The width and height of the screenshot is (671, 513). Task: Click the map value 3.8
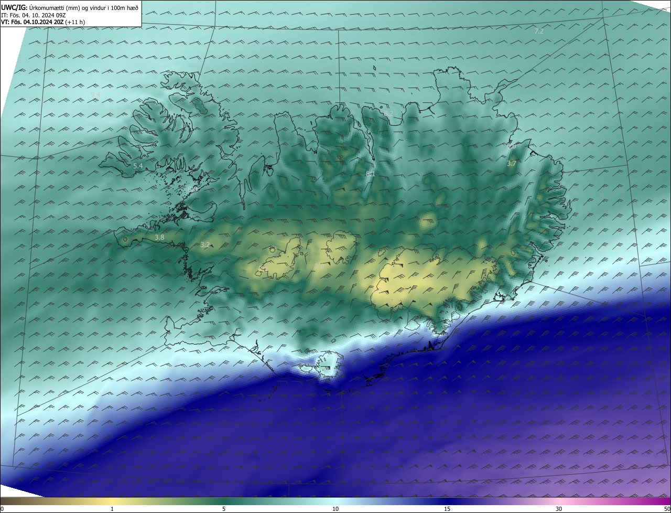coord(159,238)
